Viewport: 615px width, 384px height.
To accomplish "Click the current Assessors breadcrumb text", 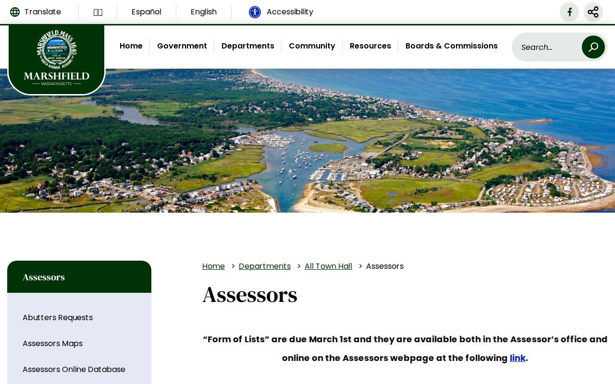I will 385,266.
